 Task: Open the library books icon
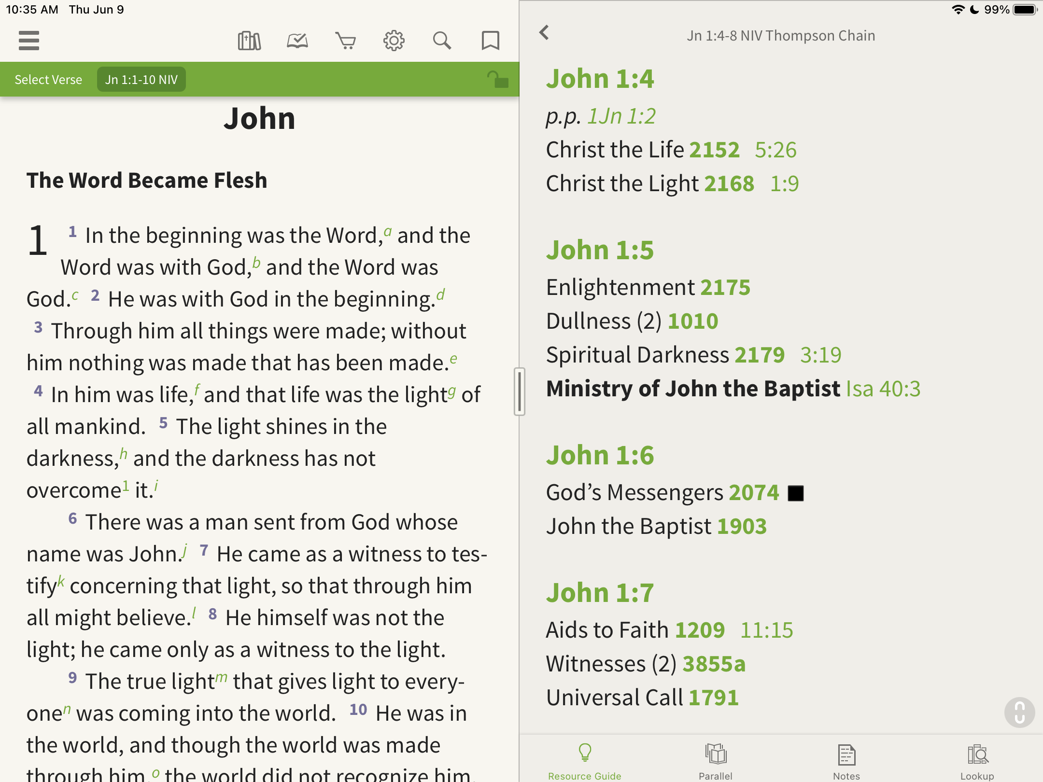[249, 41]
